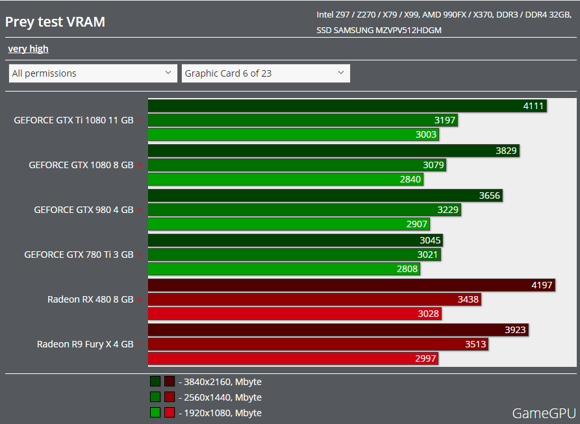Click the red X beside GEFORCE GTX 980 4 GB
The image size is (580, 424).
pos(140,210)
